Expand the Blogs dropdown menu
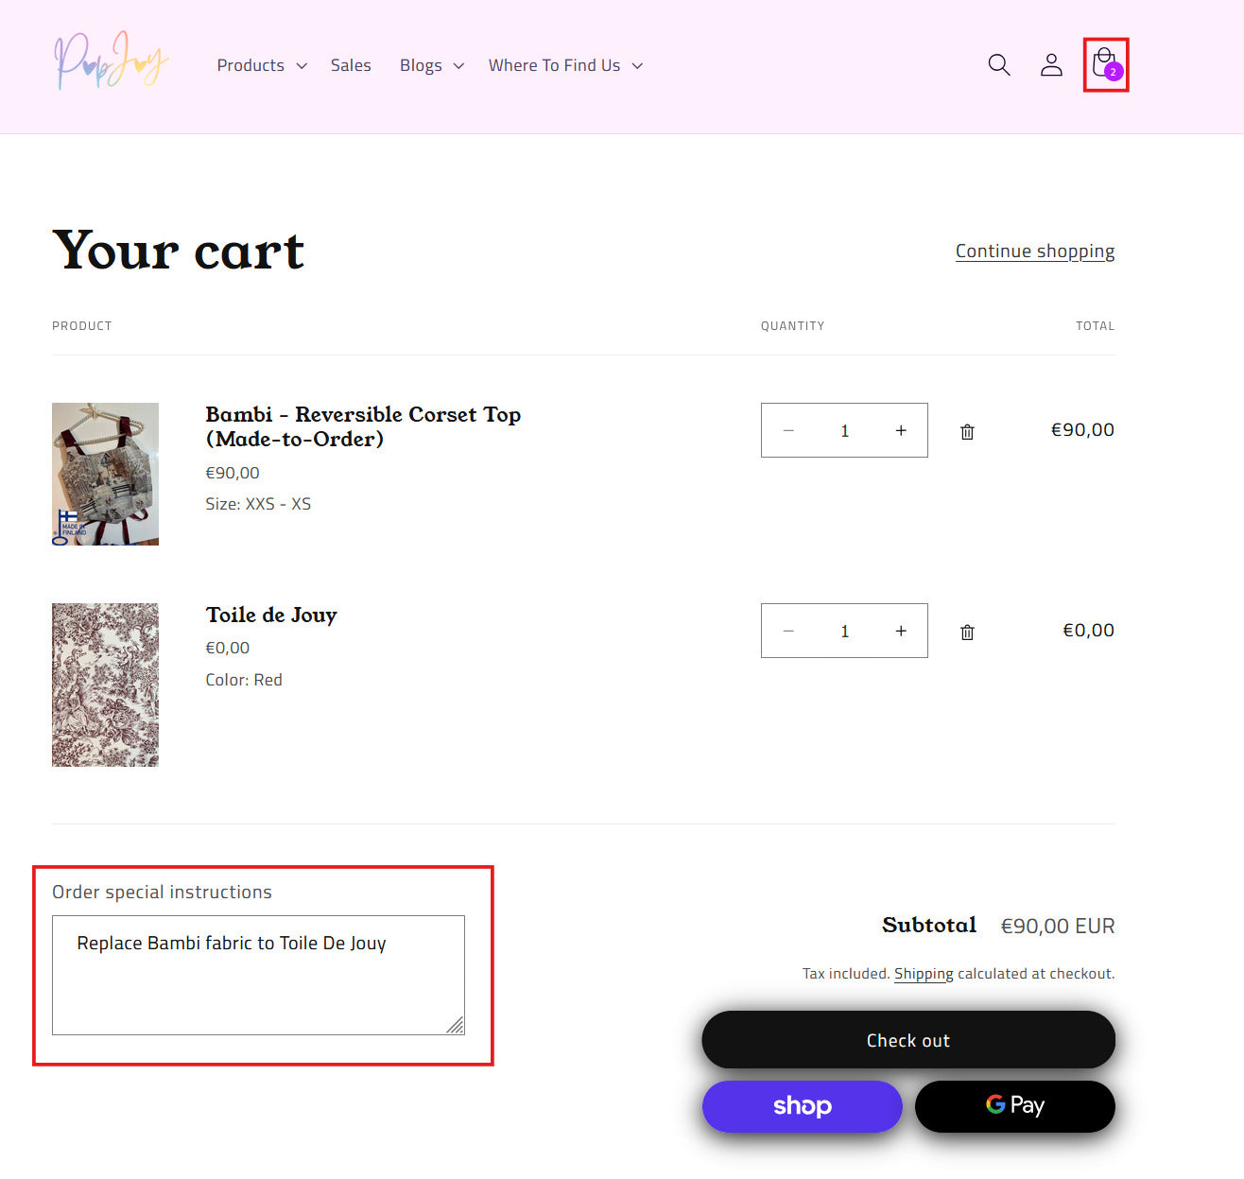The image size is (1244, 1179). 431,65
